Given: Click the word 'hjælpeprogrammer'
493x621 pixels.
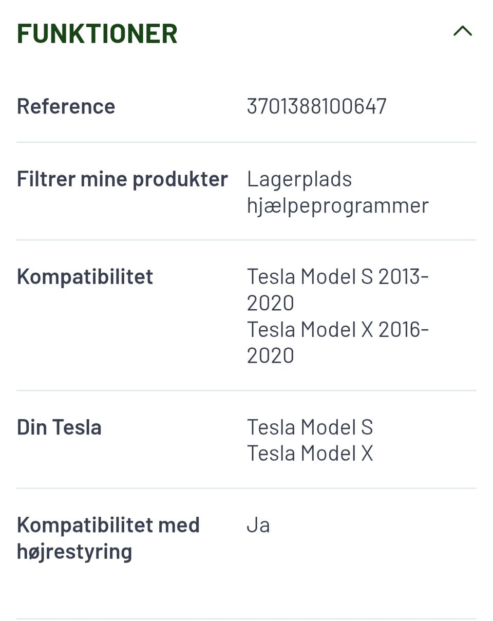Looking at the screenshot, I should coord(337,205).
